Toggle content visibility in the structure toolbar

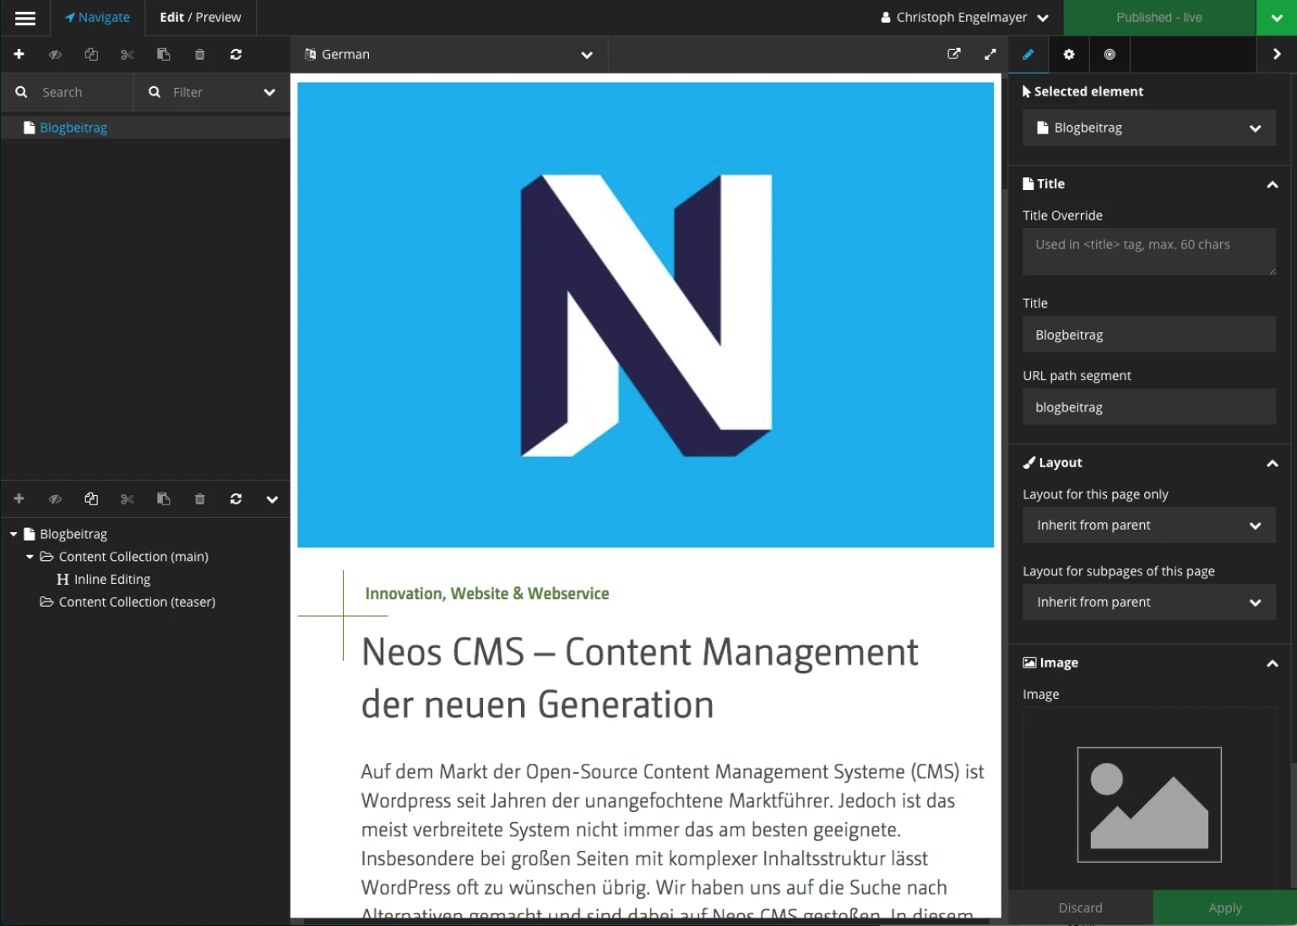tap(55, 499)
